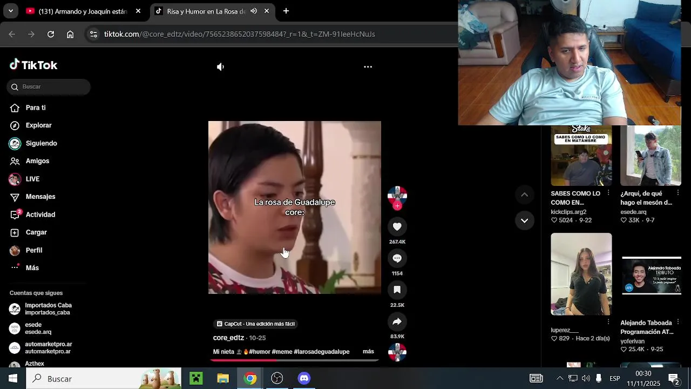Close the YouTube tab

138,11
